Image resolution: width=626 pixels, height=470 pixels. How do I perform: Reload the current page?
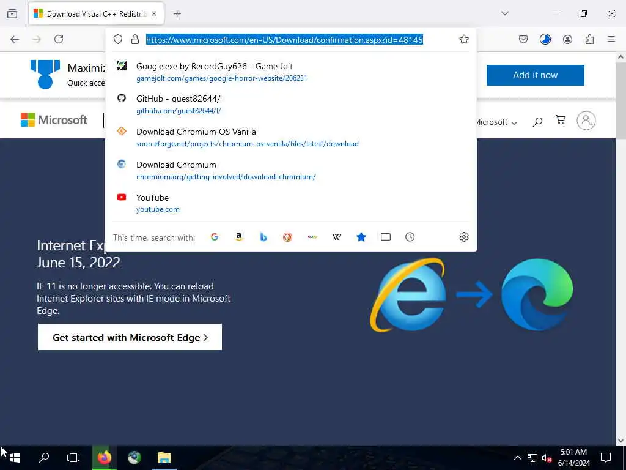pyautogui.click(x=59, y=39)
